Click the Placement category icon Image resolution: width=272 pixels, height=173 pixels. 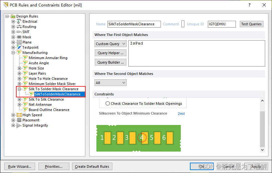click(19, 120)
